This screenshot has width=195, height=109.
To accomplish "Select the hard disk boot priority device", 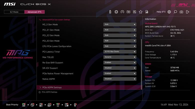I will 24,105.
